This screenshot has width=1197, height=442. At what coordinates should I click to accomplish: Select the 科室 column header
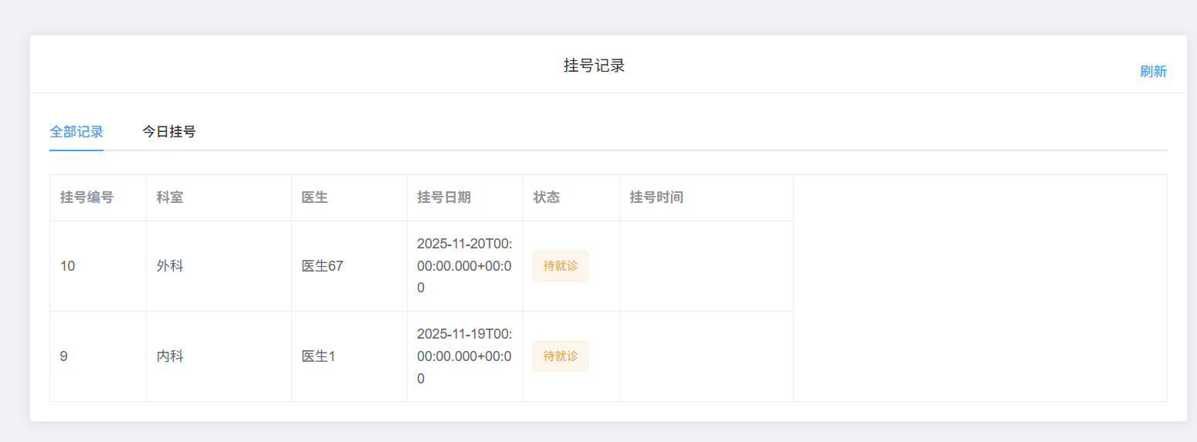(170, 197)
